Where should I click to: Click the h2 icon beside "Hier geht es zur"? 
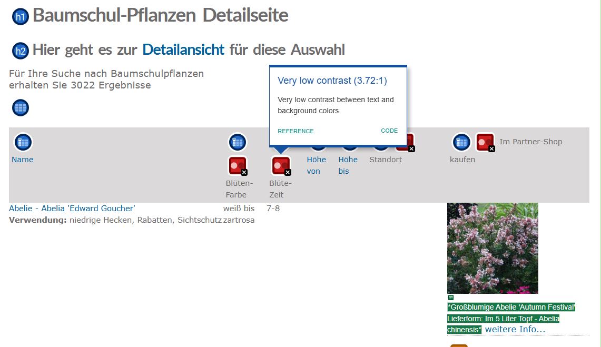pyautogui.click(x=20, y=51)
